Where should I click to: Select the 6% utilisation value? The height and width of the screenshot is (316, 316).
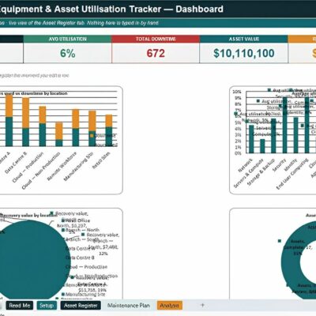67,53
